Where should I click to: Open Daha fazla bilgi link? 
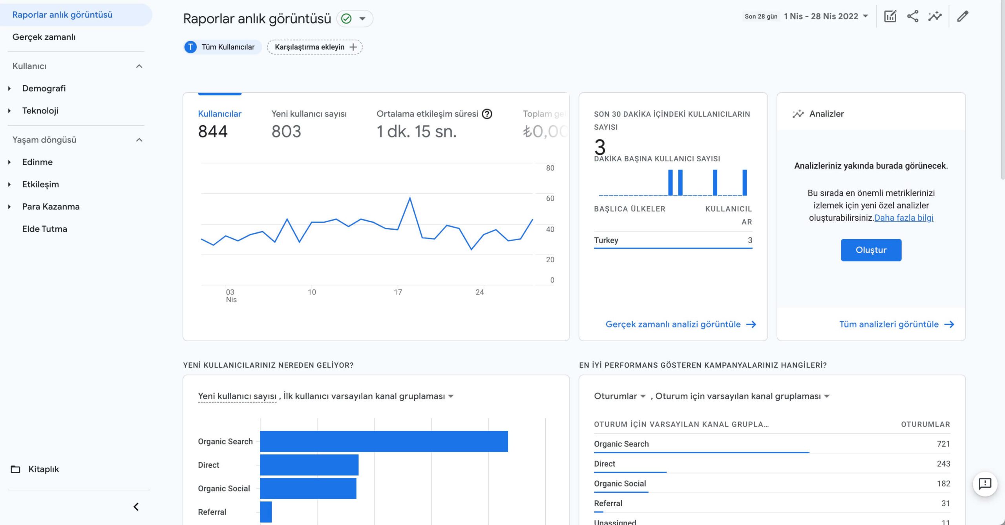coord(904,218)
